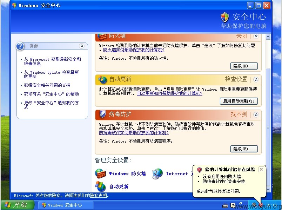This screenshot has height=210, width=282.
Task: Maximize the Windows 安全中心 window
Action: tap(258, 5)
